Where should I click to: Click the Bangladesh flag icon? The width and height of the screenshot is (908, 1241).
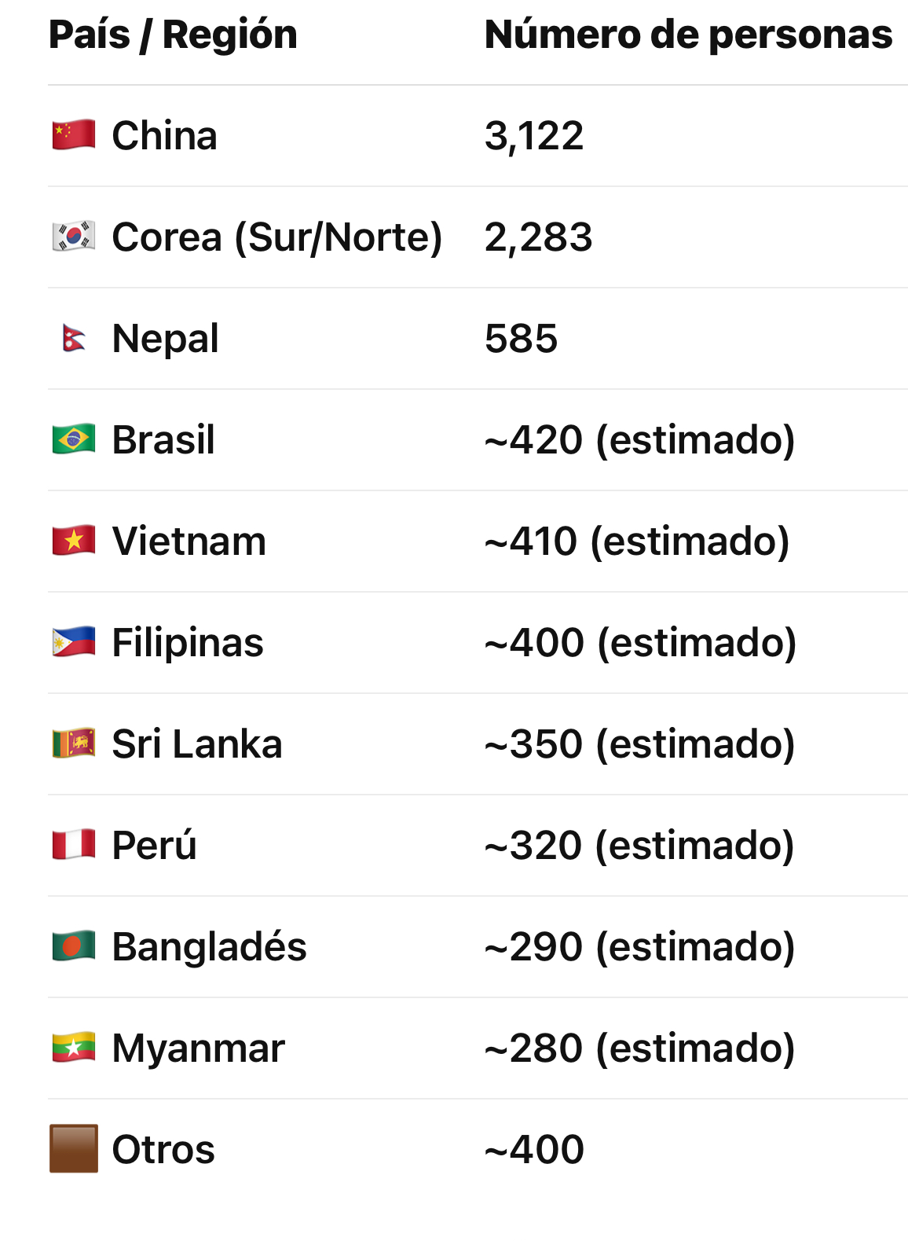[74, 946]
